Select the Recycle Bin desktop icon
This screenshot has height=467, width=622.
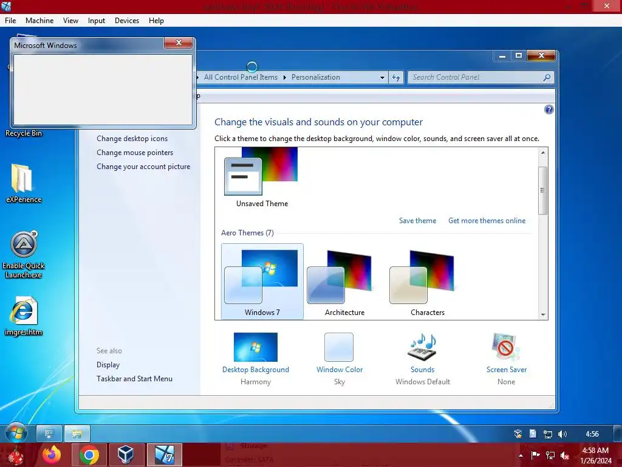pyautogui.click(x=24, y=133)
